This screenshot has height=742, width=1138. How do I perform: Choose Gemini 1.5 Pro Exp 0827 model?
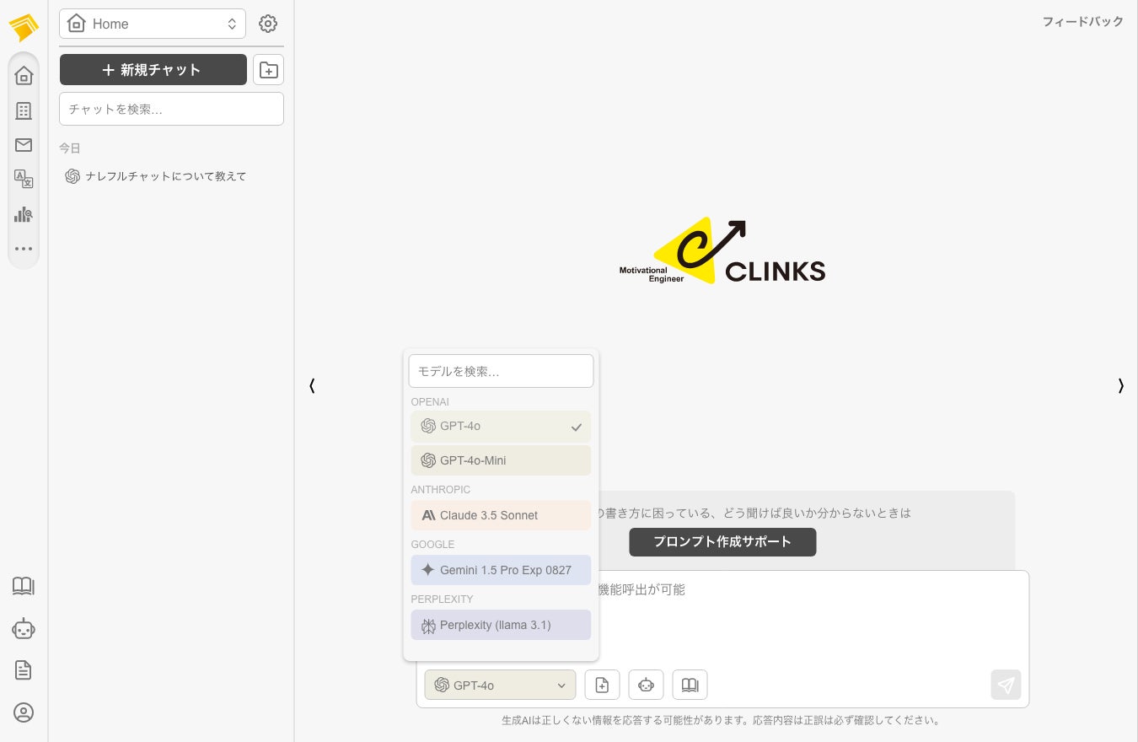coord(501,570)
